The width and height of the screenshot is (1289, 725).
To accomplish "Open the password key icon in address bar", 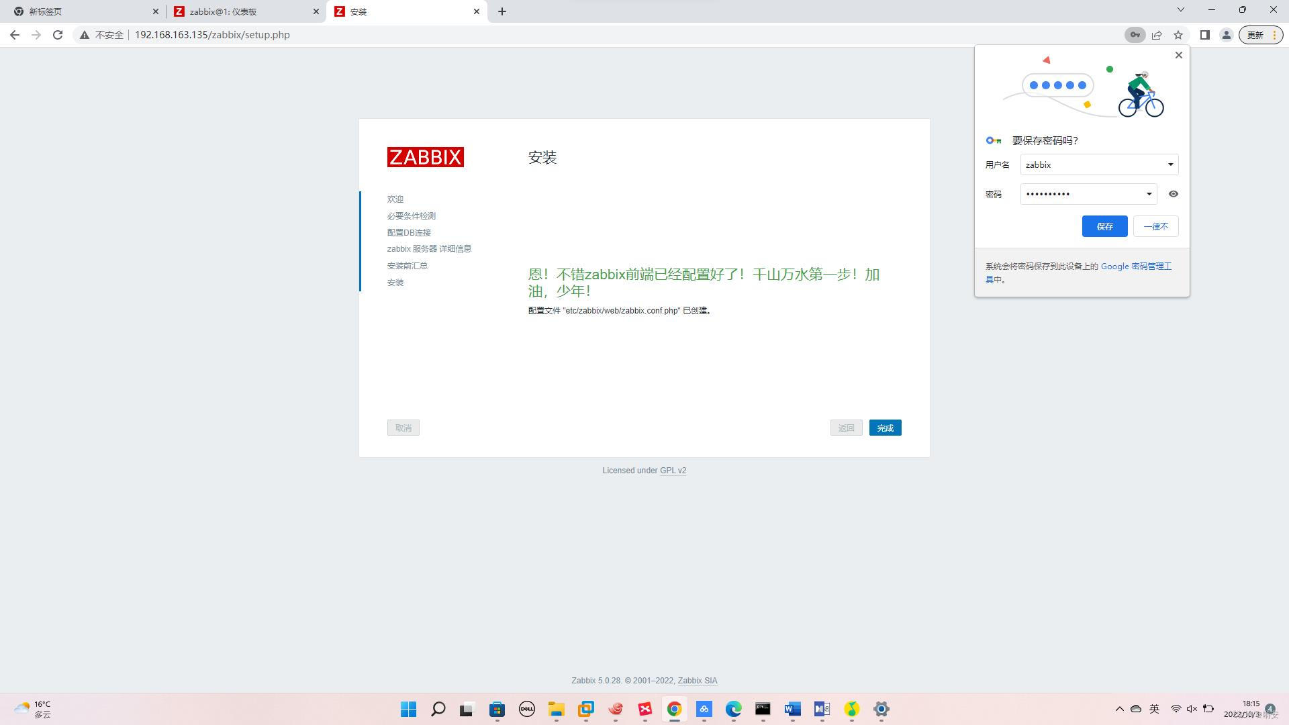I will pyautogui.click(x=1135, y=35).
